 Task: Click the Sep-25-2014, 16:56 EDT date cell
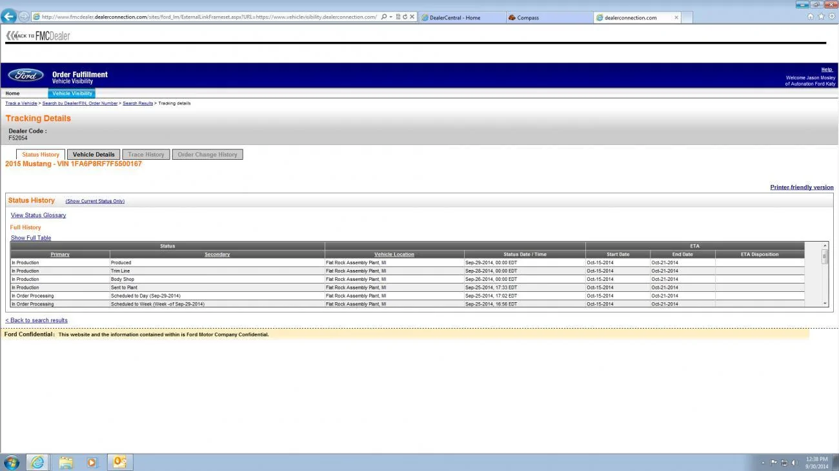(525, 304)
